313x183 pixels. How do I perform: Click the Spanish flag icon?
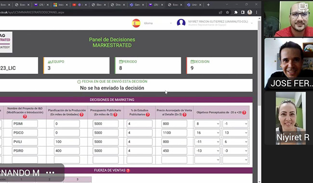(x=136, y=23)
